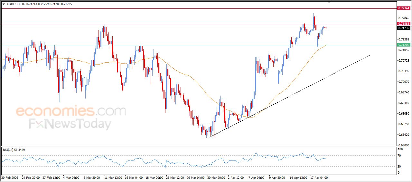Image resolution: width=412 pixels, height=182 pixels.
Task: Open the AUDUSD,H4 dropdown arrow
Action: (4, 4)
